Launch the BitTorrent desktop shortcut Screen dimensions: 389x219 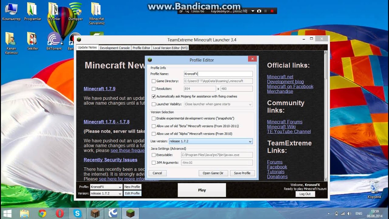(x=54, y=41)
